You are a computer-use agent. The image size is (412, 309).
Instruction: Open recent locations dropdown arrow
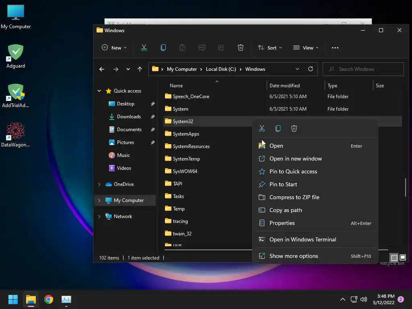(128, 69)
